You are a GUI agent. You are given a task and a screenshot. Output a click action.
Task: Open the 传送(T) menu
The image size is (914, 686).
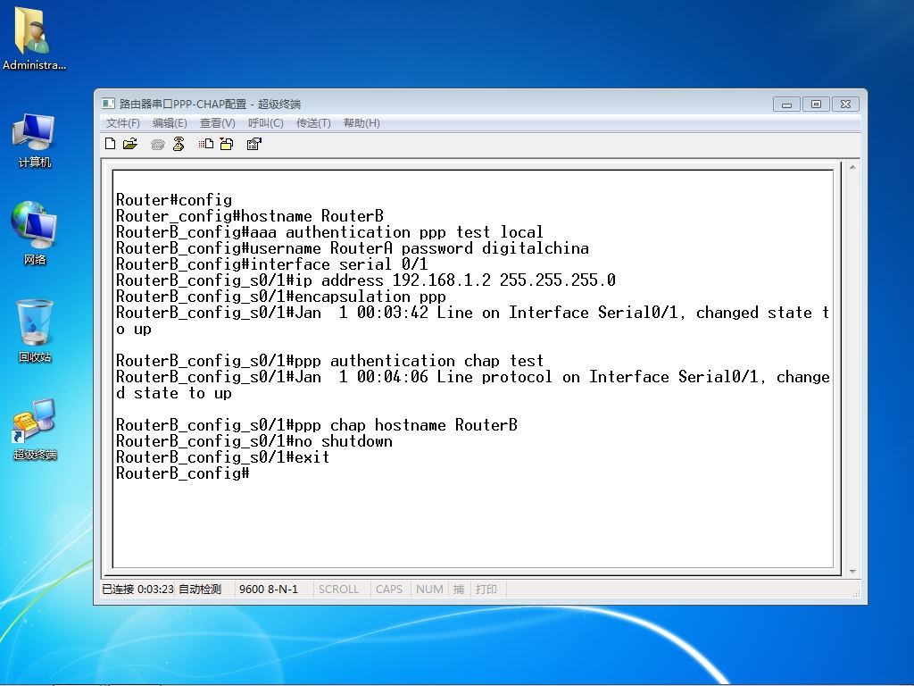[313, 123]
